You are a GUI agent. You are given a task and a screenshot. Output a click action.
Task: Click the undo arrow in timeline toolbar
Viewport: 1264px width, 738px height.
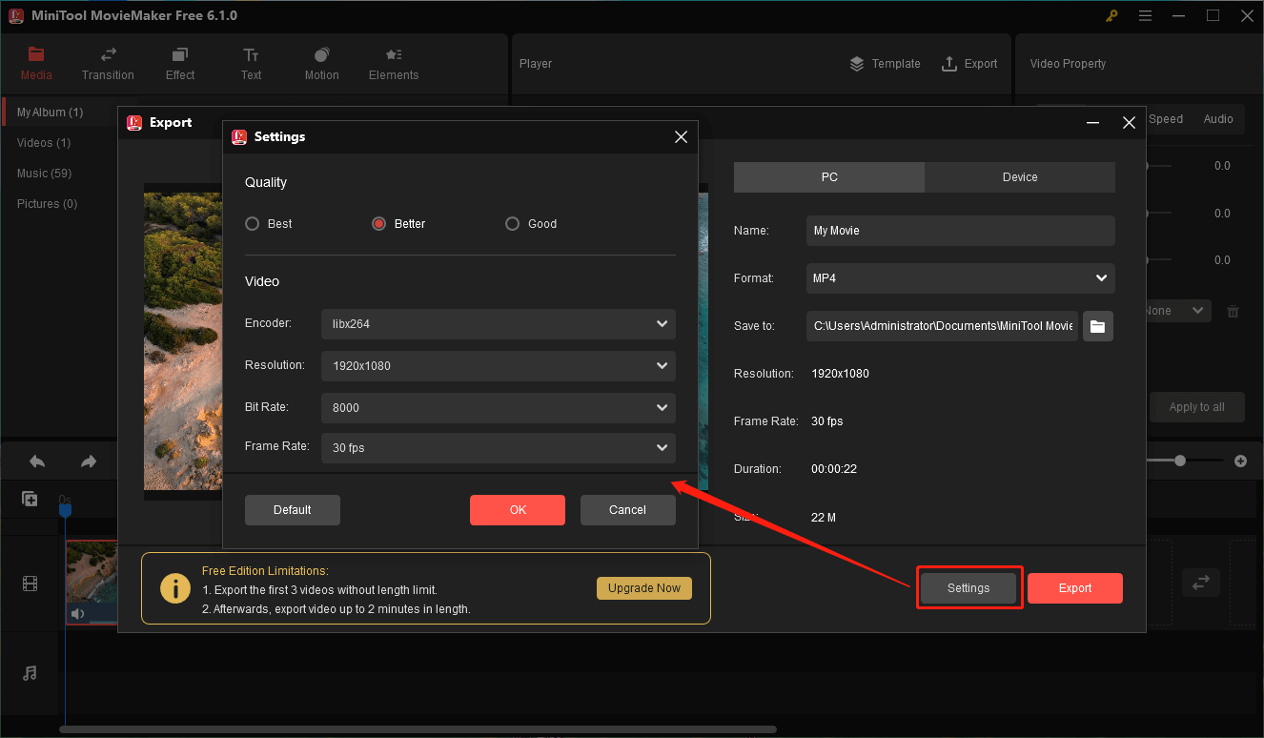tap(37, 461)
